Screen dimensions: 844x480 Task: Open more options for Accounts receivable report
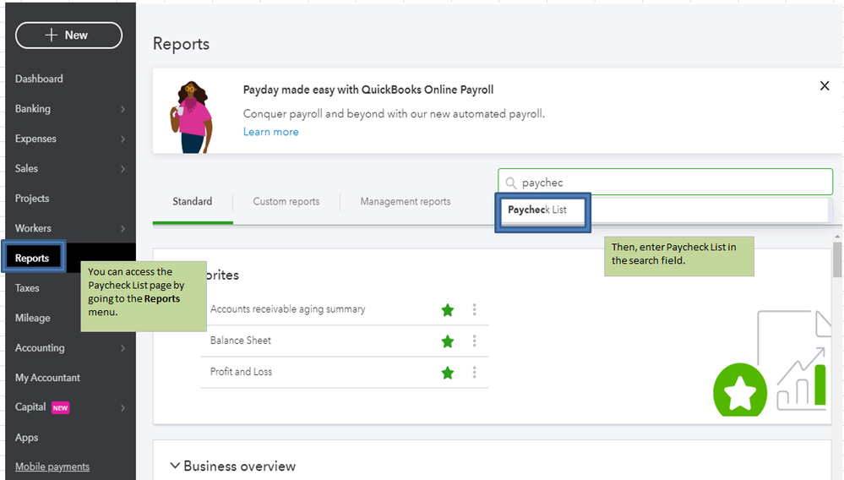pyautogui.click(x=475, y=310)
